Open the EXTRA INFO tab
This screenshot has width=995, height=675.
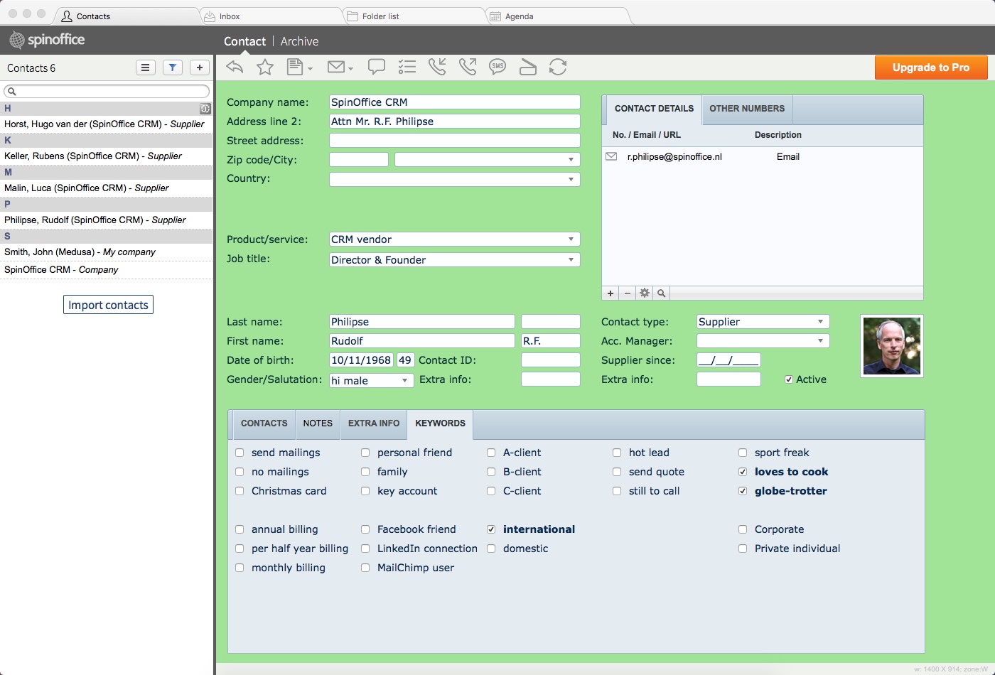tap(374, 423)
